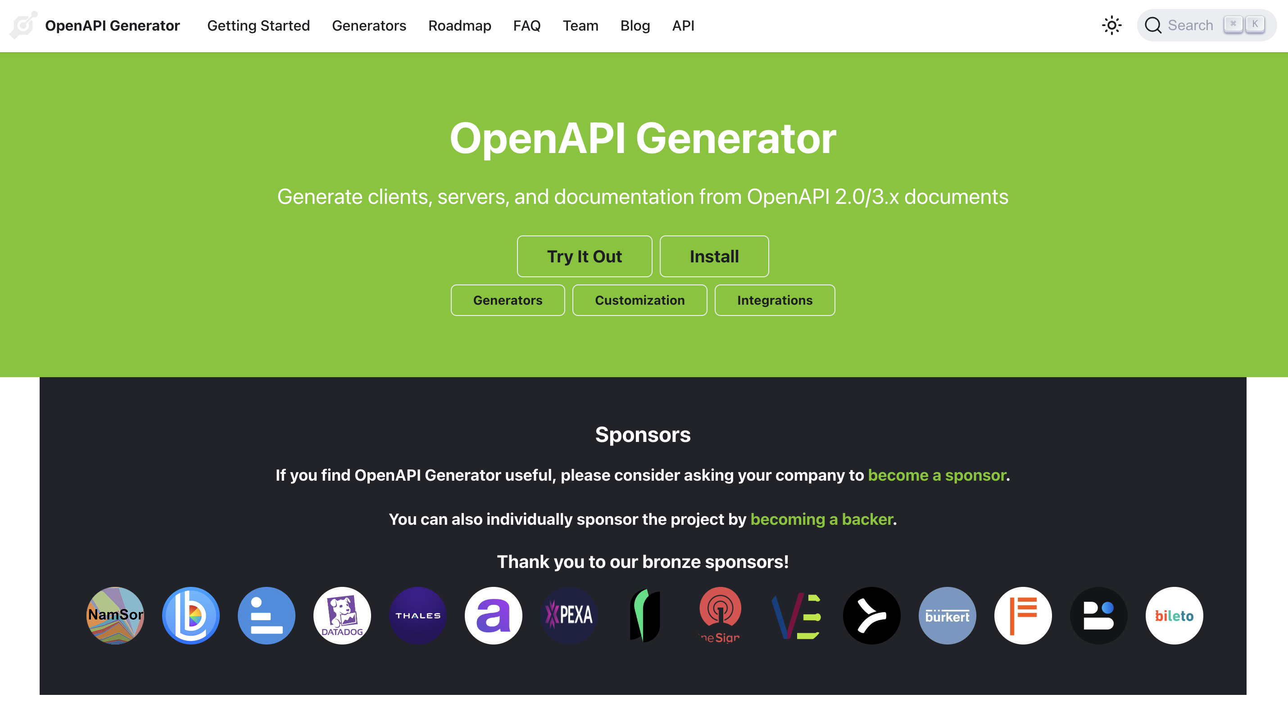1288x703 pixels.
Task: Open the Datadog sponsor logo
Action: coord(342,615)
